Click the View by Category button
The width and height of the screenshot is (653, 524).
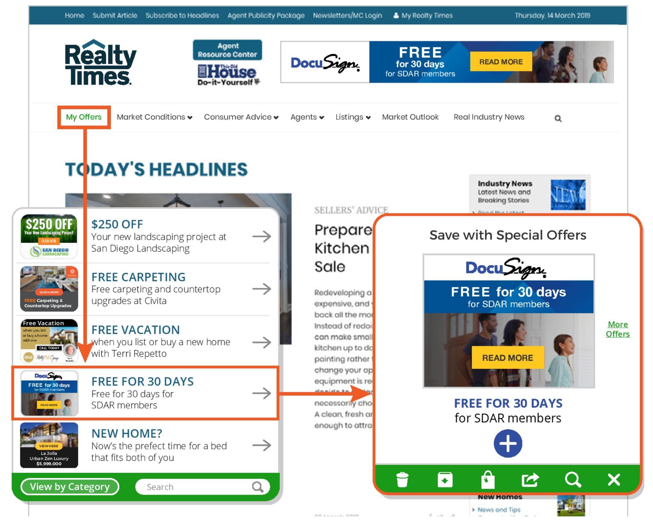(70, 487)
